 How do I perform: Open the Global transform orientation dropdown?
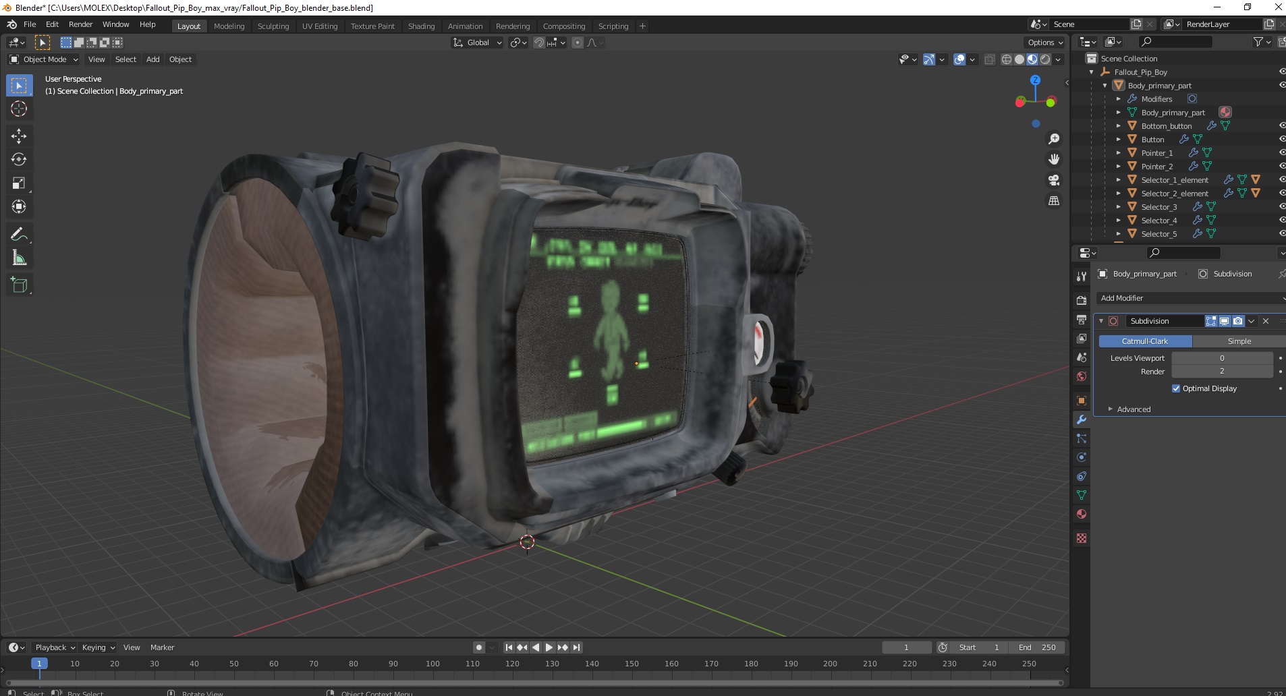[478, 42]
